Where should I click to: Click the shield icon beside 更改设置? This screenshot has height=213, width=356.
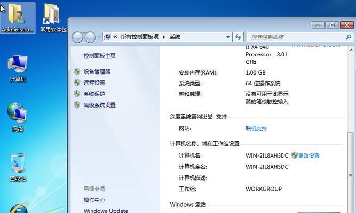(x=295, y=155)
